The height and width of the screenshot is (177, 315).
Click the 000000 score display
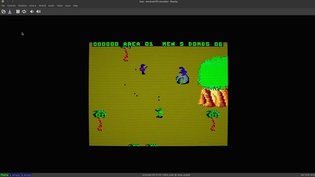tap(106, 44)
